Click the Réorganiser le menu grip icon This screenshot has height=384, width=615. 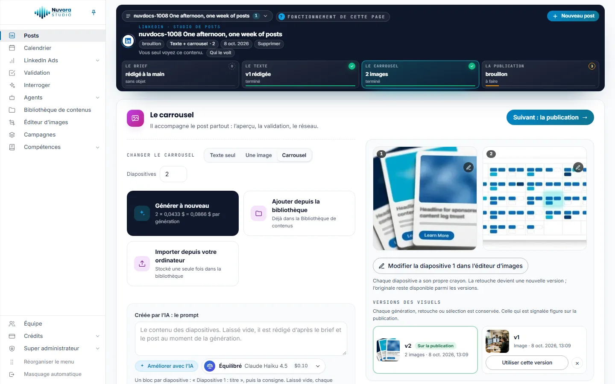(12, 362)
